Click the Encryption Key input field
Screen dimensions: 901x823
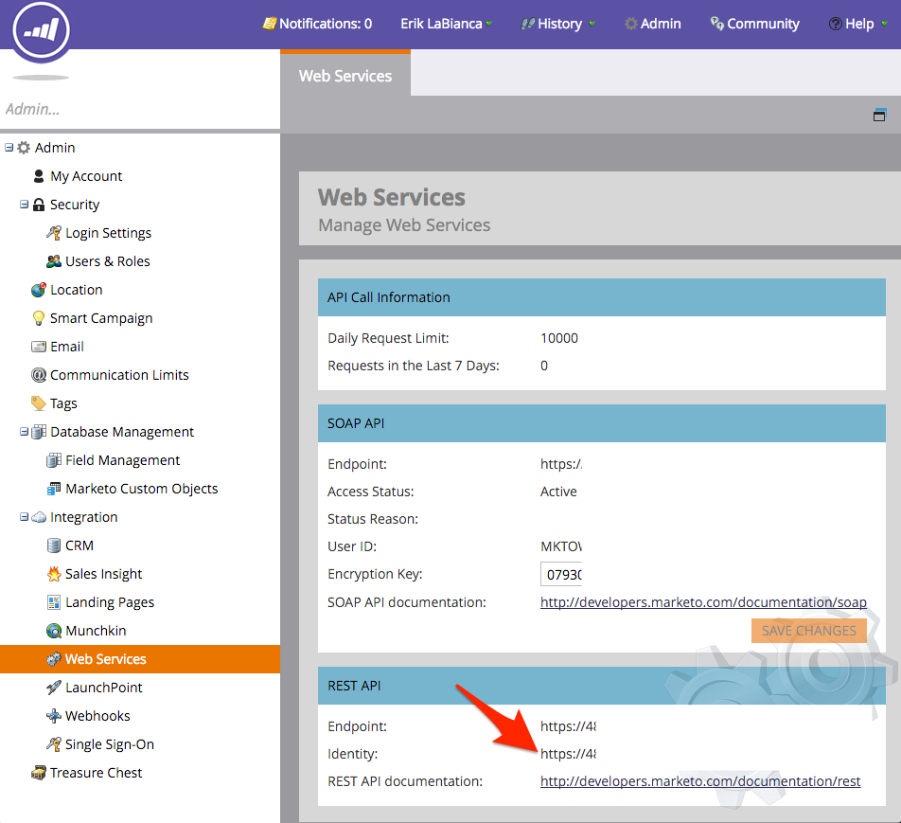point(561,574)
